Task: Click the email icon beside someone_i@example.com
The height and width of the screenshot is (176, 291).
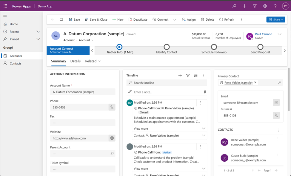Action: tap(276, 102)
